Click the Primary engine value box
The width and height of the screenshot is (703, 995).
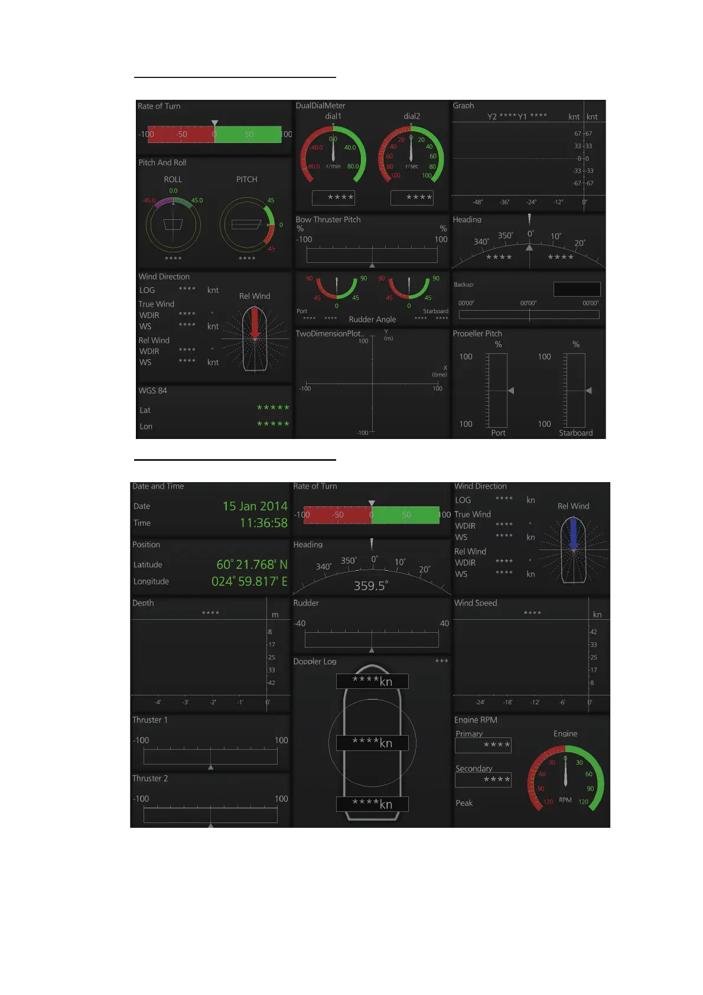[x=483, y=745]
